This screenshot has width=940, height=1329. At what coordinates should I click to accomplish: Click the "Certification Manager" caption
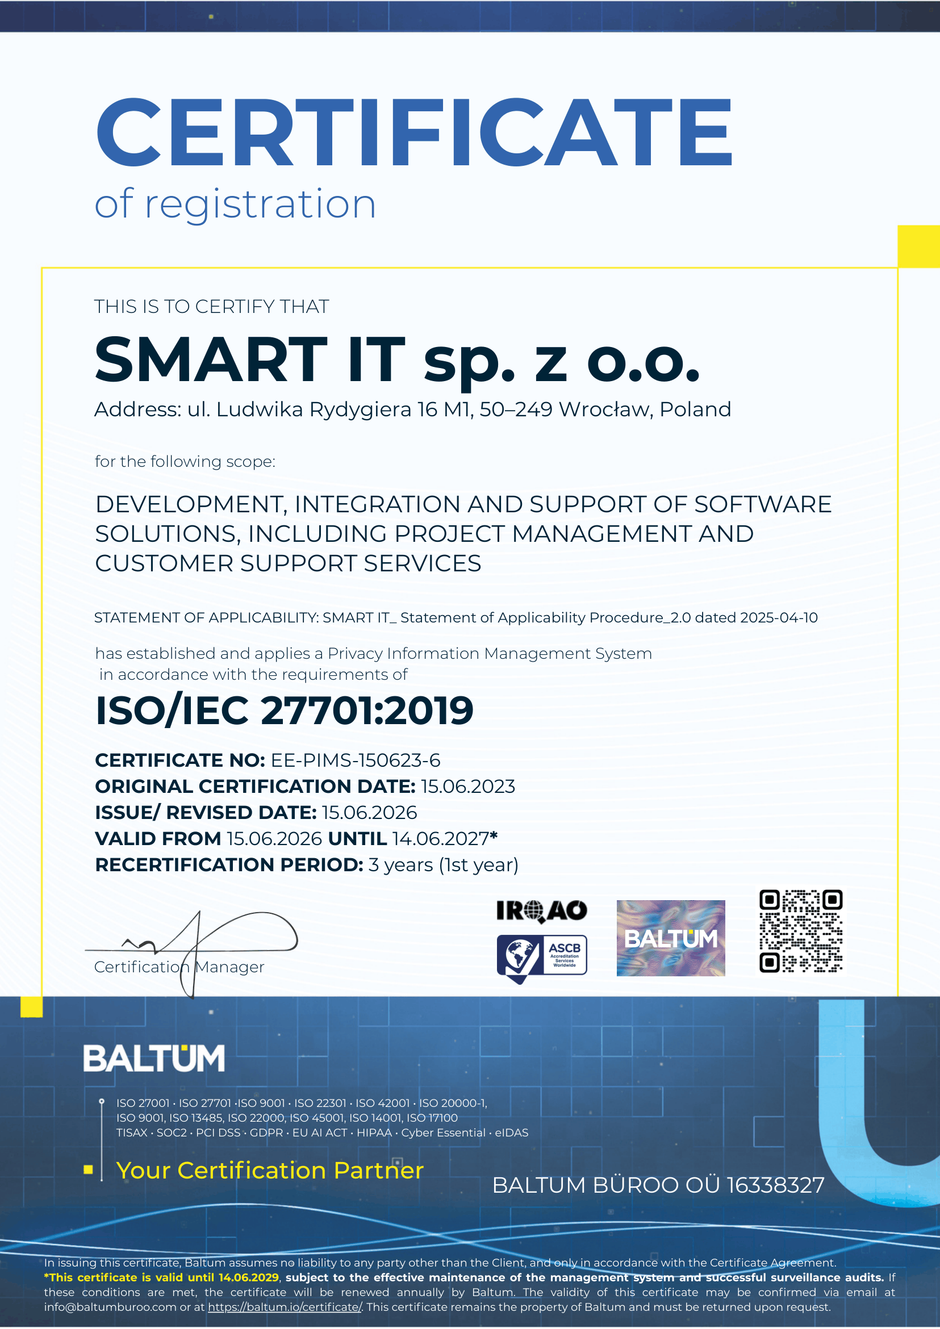coord(179,967)
